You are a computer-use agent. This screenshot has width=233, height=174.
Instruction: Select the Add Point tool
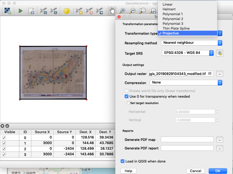[x=79, y=11]
